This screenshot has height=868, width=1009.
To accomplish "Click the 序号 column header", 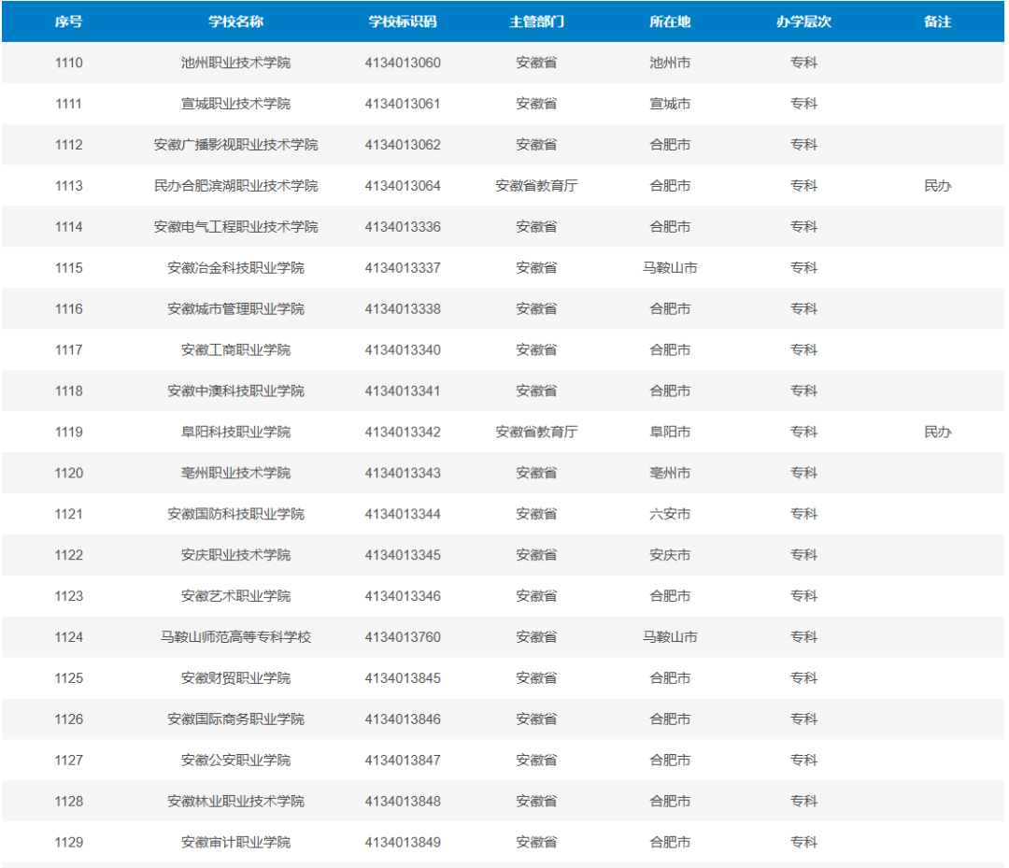I will click(69, 21).
